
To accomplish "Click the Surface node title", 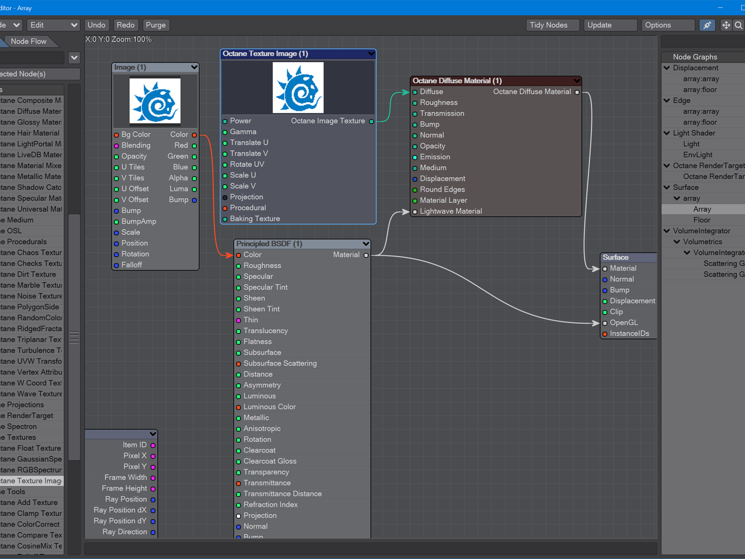I will [615, 257].
